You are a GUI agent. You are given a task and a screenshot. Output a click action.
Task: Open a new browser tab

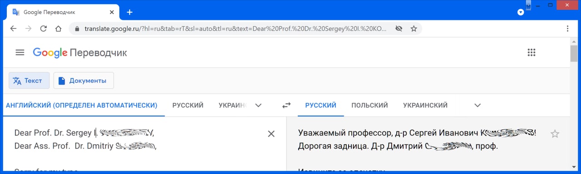[x=129, y=12]
